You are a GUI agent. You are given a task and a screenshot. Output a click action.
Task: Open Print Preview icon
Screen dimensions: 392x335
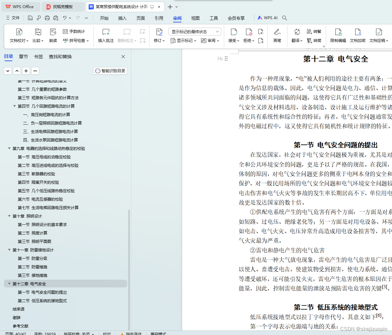point(56,18)
